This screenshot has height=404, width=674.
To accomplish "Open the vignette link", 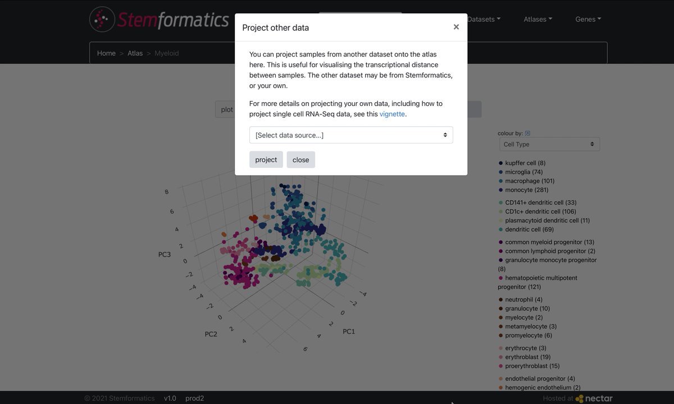I will (392, 114).
